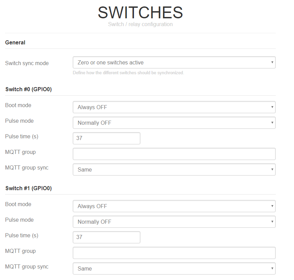Screen dimensions: 294x280
Task: Click the arrow of Switch #1 Pulse mode
Action: pyautogui.click(x=272, y=222)
